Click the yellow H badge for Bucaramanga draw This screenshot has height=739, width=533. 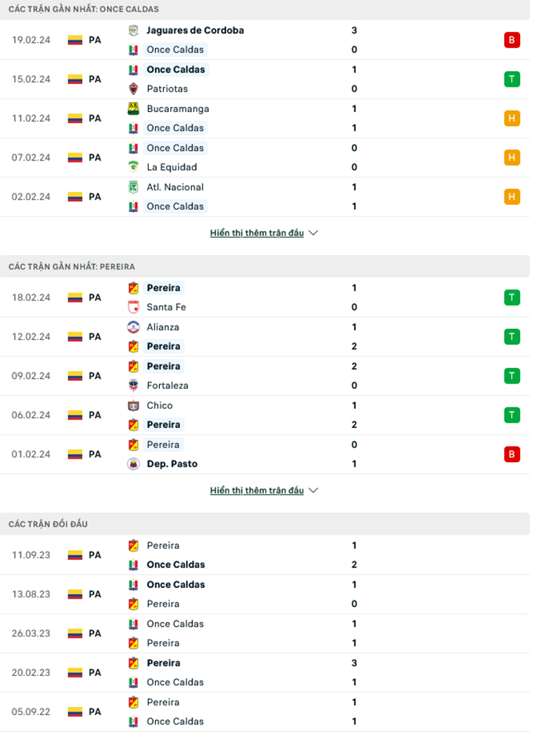pyautogui.click(x=512, y=118)
